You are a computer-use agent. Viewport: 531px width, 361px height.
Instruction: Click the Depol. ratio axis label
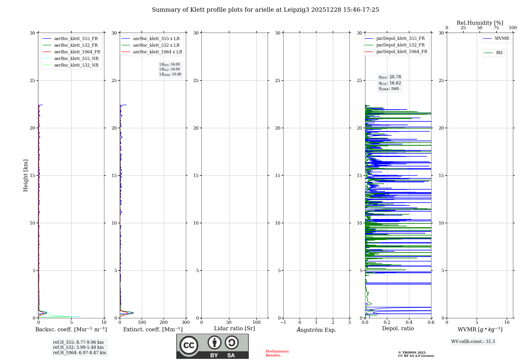pyautogui.click(x=398, y=328)
